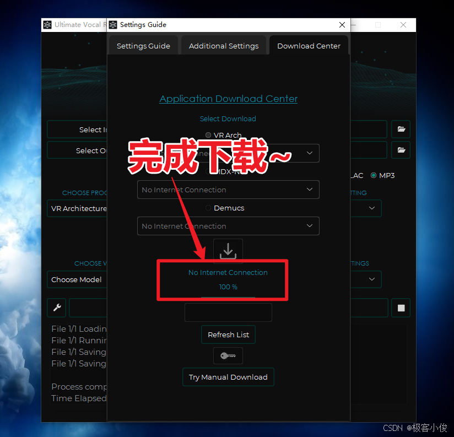
Task: Click the File 1/1 Running console line
Action: 79,340
